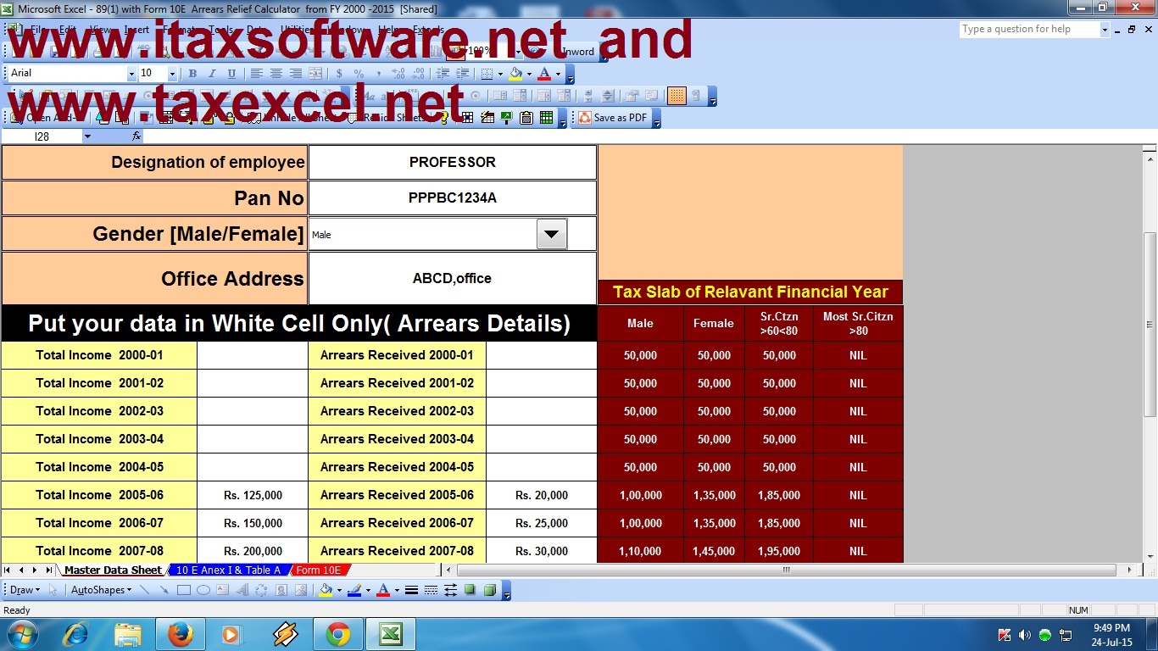Screen dimensions: 1158x651
Task: Show the previous sheet tab
Action: [21, 570]
